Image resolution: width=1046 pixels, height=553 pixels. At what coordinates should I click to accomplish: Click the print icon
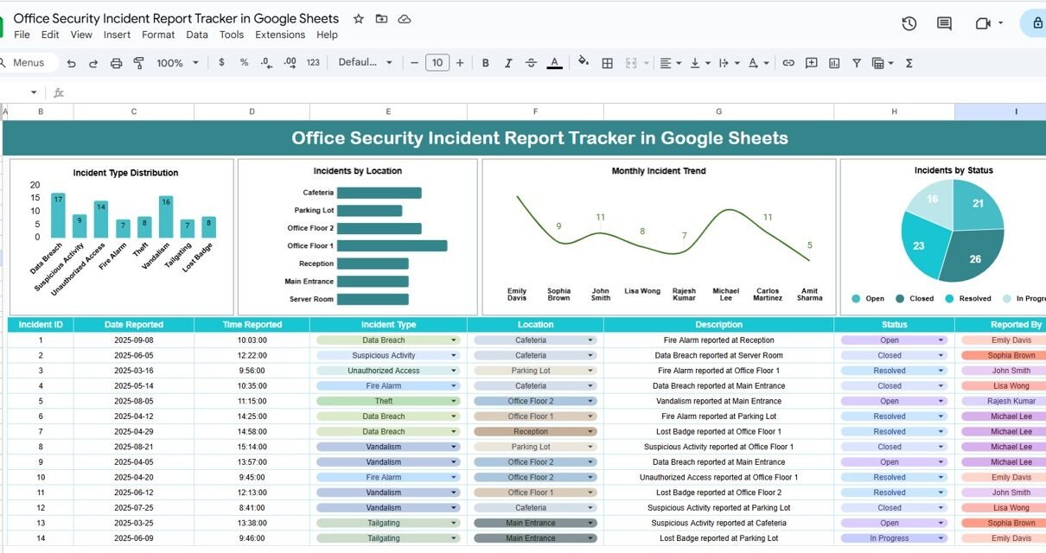116,63
